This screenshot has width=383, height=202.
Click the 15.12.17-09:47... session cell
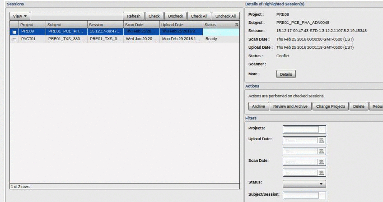click(x=105, y=32)
